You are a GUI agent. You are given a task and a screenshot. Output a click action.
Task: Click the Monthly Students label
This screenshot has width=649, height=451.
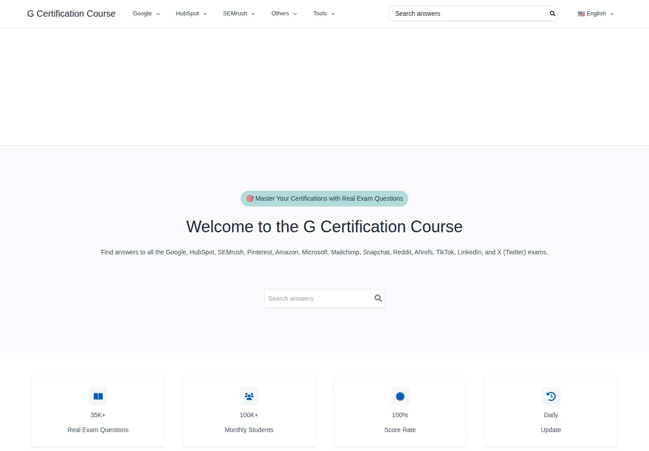coord(249,430)
